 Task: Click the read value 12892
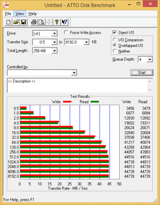click(x=145, y=118)
